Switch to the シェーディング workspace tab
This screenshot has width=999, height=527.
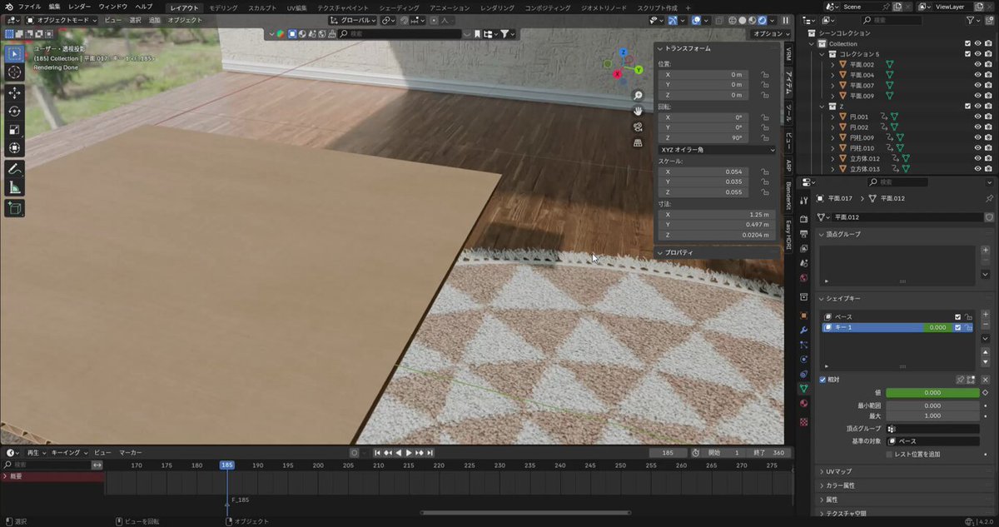click(x=399, y=7)
